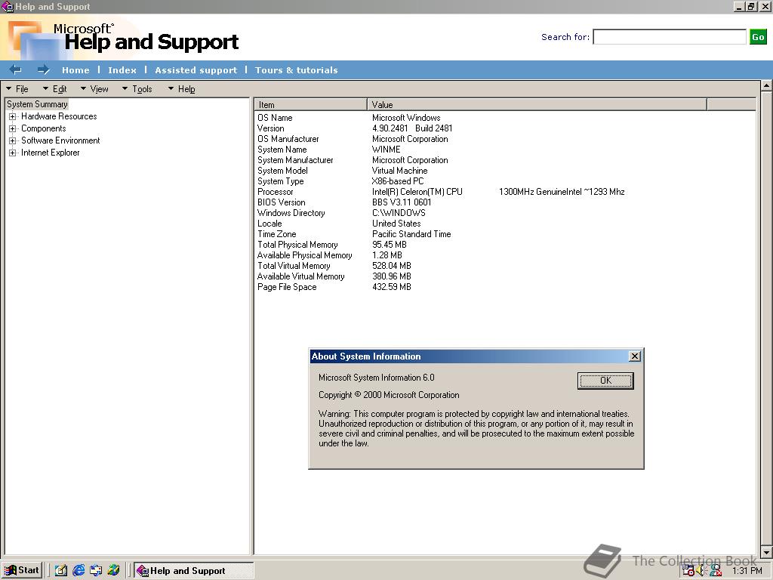
Task: Click Internet Explorer tree label
Action: (51, 153)
